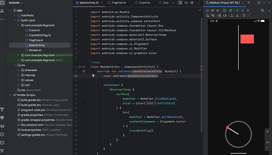Open the App Quality Insights gem icon
272x155 pixels.
pyautogui.click(x=2, y=118)
